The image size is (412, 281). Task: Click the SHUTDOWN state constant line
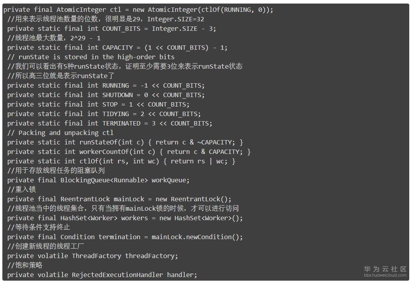105,95
